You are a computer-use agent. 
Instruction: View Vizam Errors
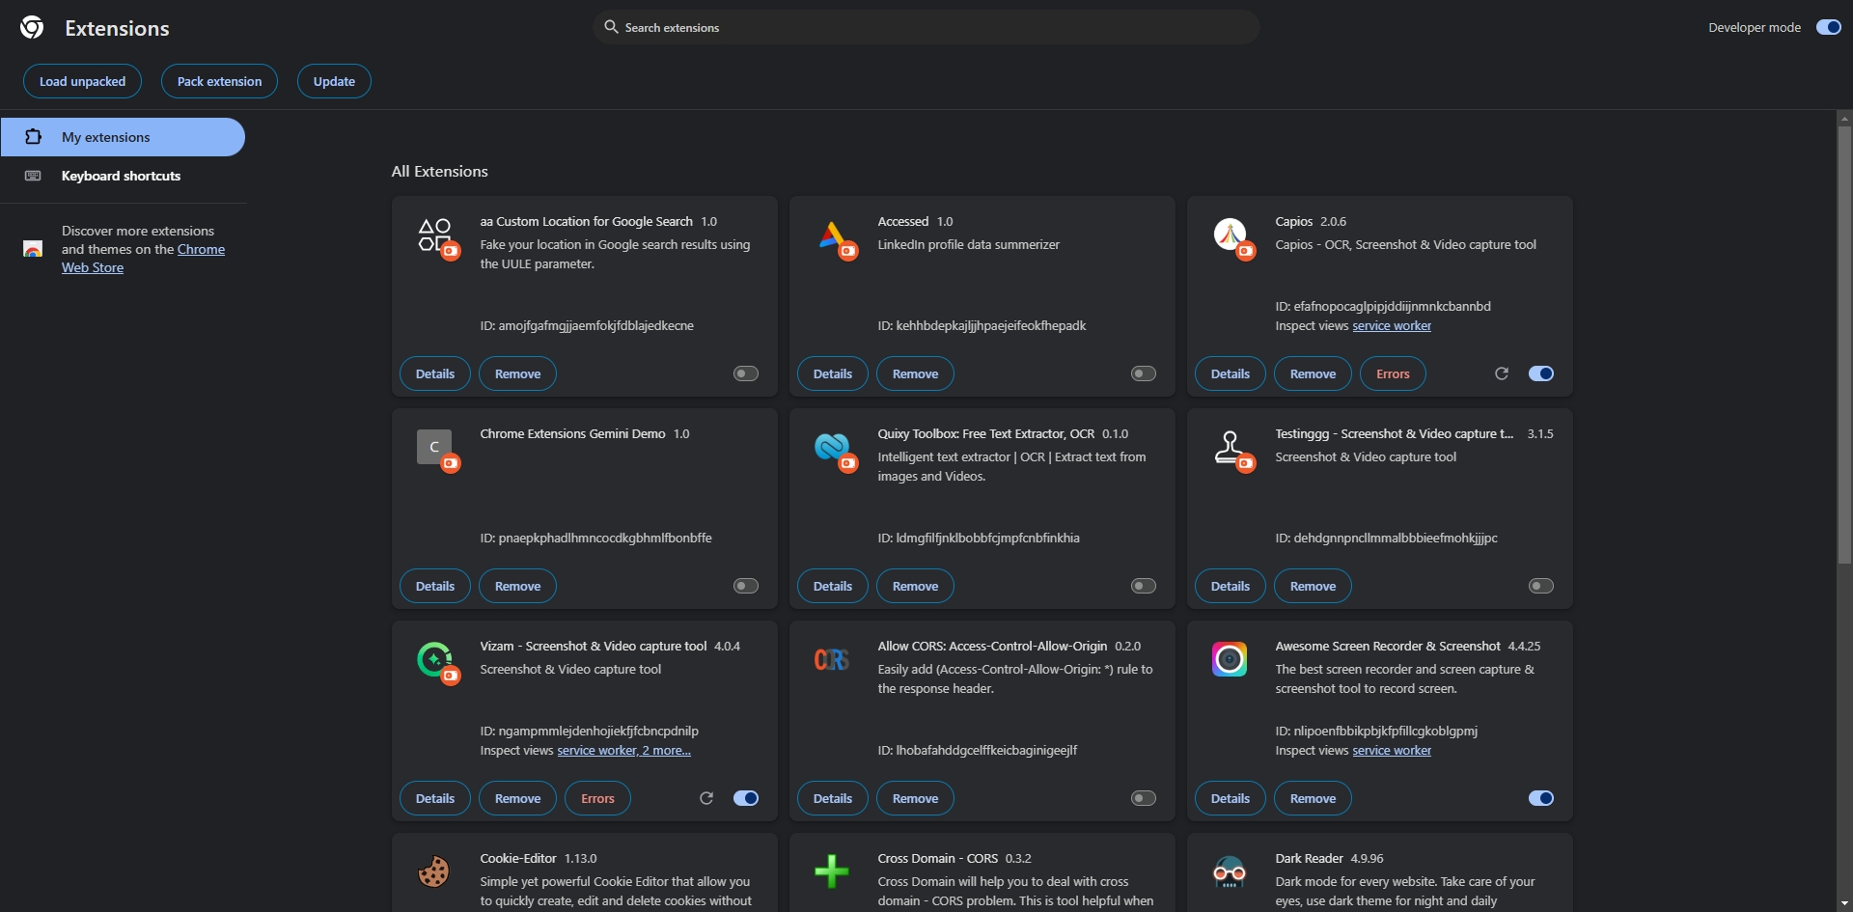click(x=597, y=798)
